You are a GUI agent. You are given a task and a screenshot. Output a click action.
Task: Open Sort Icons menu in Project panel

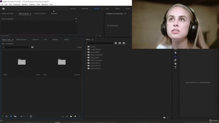coord(31,116)
